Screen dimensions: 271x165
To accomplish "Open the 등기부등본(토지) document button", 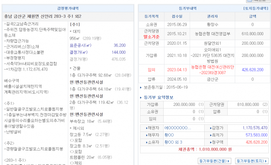I will pos(251,161).
